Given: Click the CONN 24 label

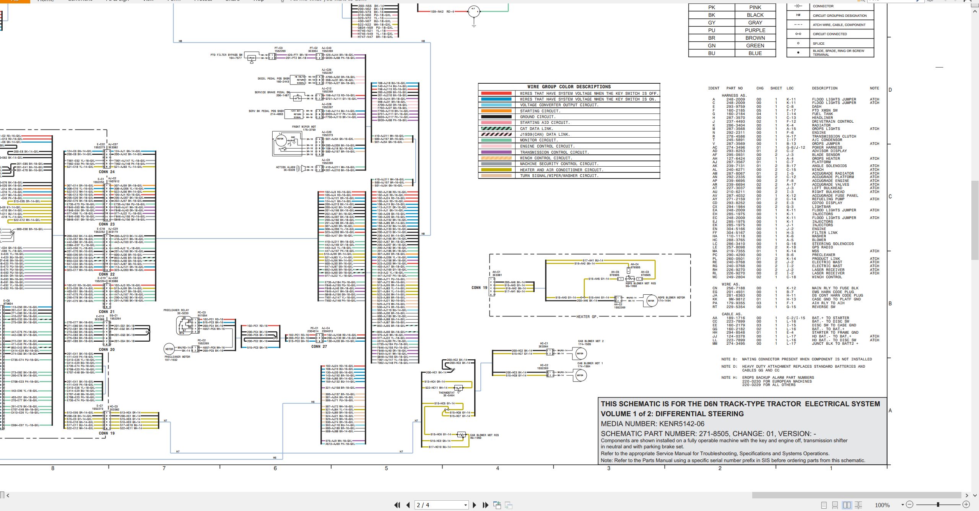Looking at the screenshot, I should click(x=107, y=172).
